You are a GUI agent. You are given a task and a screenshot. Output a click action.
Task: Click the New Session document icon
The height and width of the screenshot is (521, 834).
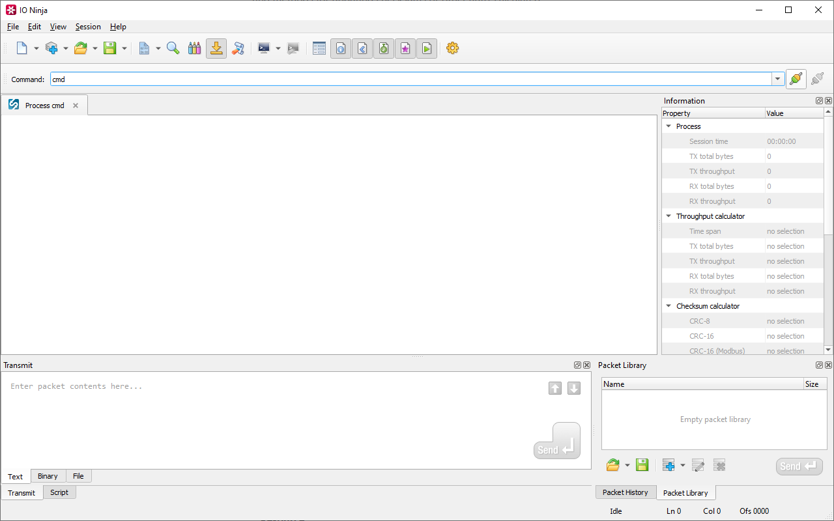point(22,48)
